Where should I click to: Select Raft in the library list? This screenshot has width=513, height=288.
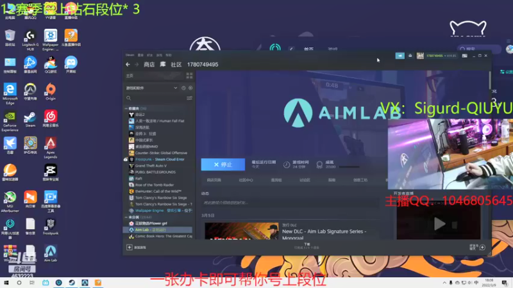(x=139, y=179)
